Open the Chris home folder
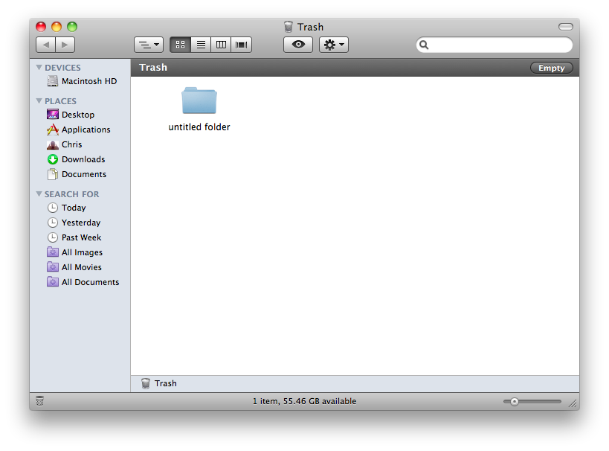 tap(80, 144)
